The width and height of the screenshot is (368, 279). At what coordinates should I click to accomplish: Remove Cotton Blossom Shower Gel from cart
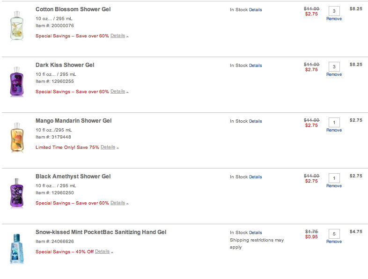[334, 19]
